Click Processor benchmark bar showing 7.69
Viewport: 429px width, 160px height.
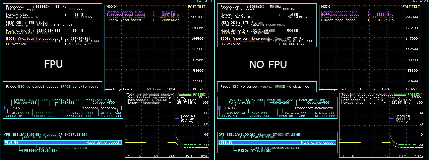click(x=63, y=108)
